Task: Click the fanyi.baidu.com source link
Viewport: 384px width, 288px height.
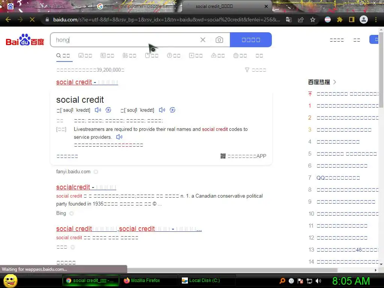Action: [73, 172]
